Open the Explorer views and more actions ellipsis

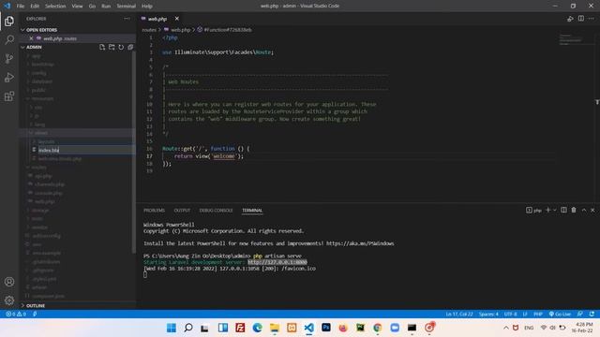coord(127,19)
